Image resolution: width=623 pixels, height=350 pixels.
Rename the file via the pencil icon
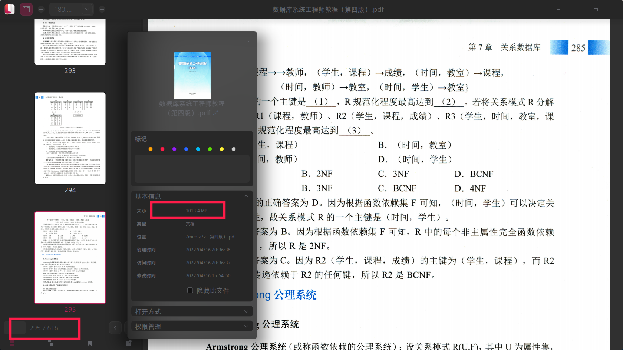click(x=216, y=113)
